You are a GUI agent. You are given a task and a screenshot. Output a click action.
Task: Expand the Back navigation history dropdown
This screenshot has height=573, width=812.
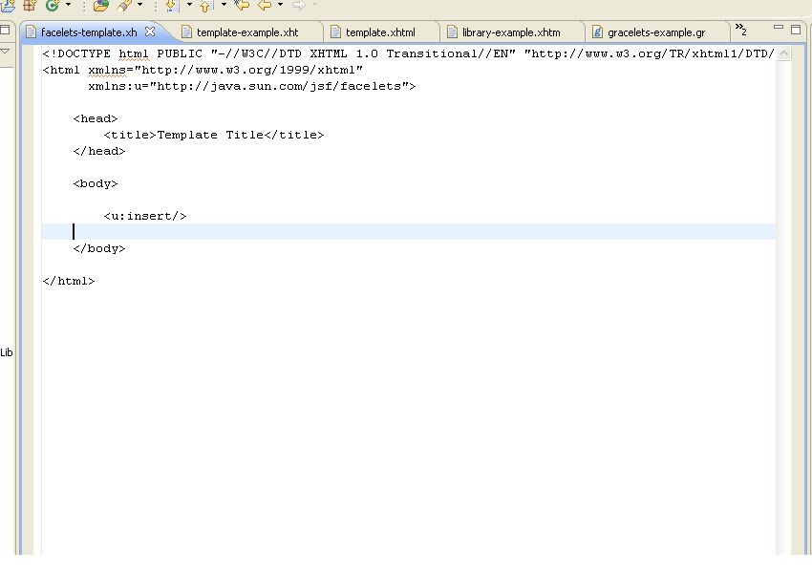coord(280,6)
